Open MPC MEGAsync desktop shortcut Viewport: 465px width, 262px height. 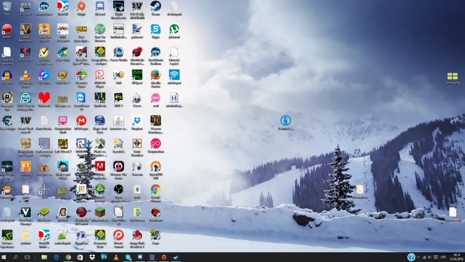[81, 123]
